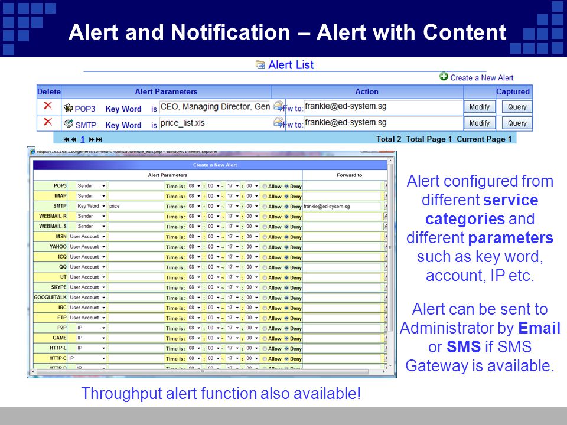Delete the SMTP alert via red X
This screenshot has width=567, height=425.
point(47,122)
